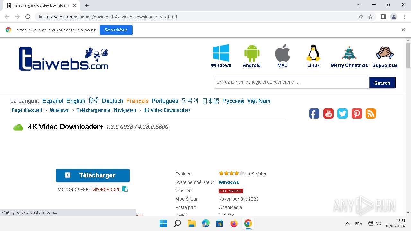
Task: Open the volume control in tray
Action: point(379,223)
